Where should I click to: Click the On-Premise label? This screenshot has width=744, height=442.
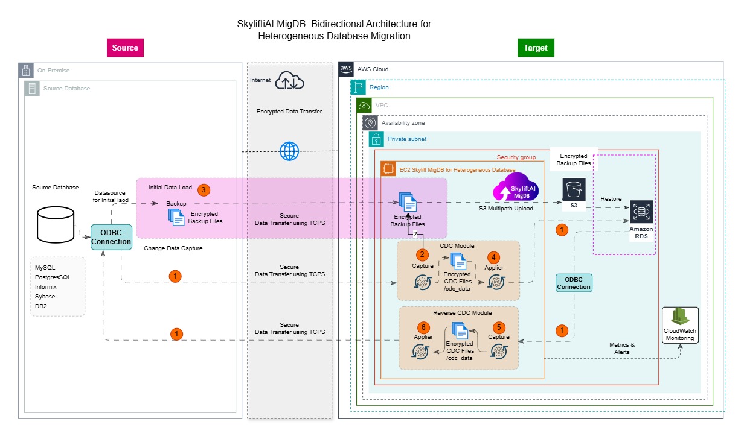(x=53, y=71)
